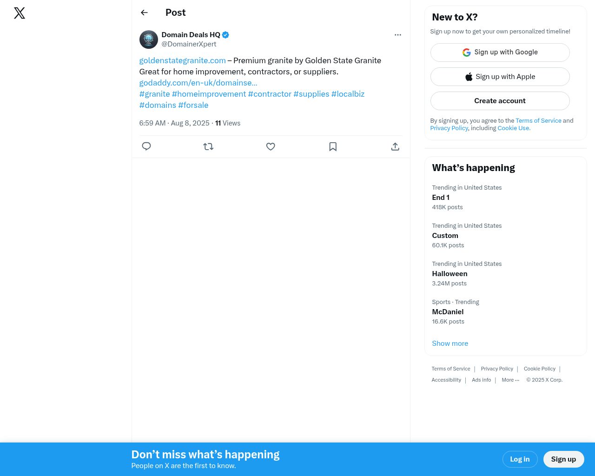The image size is (595, 476).
Task: Click Log in on bottom banner
Action: pos(520,459)
